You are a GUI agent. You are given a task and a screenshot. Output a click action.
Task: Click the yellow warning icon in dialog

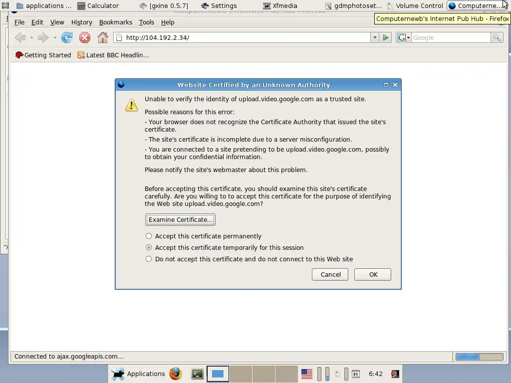point(132,105)
